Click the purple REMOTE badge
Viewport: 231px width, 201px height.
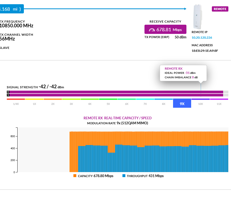point(220,9)
